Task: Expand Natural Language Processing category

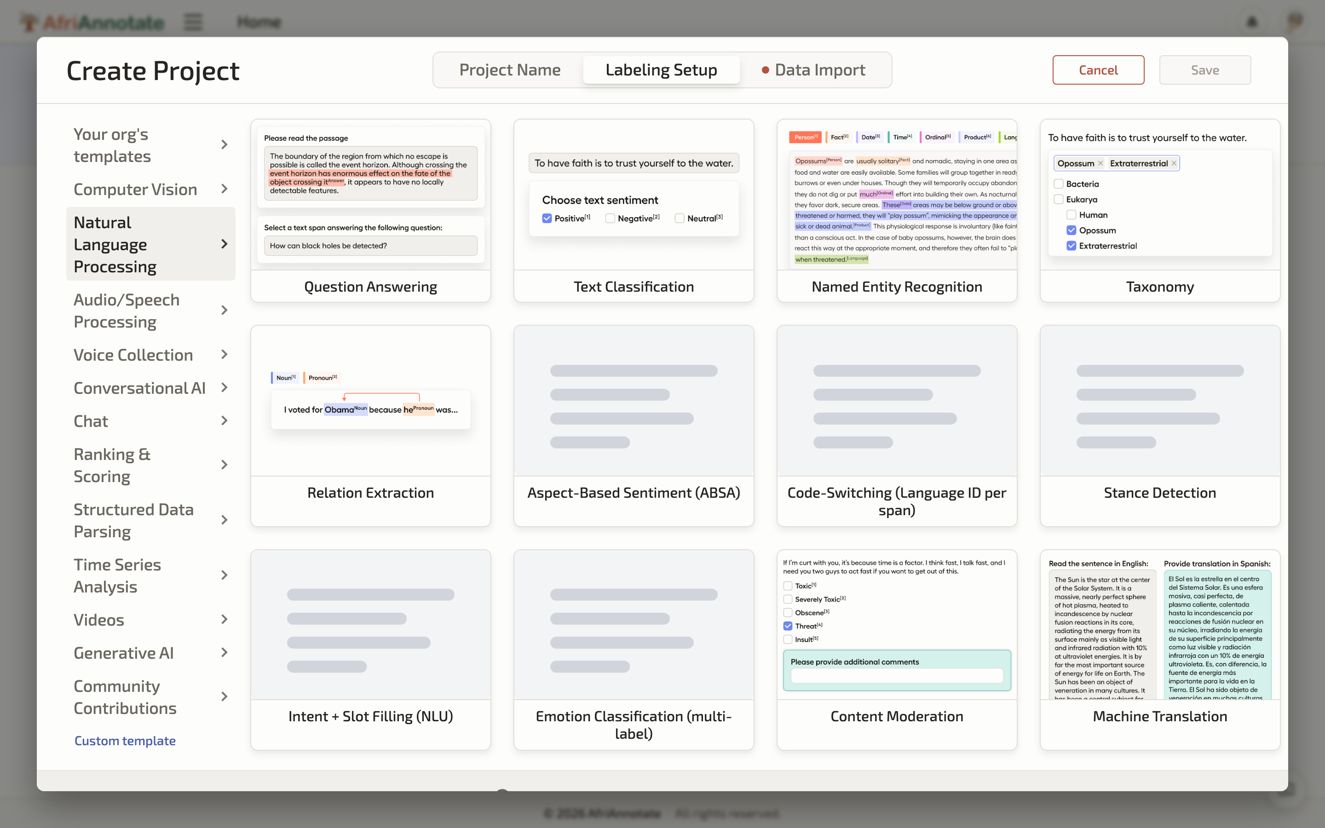Action: (x=150, y=244)
